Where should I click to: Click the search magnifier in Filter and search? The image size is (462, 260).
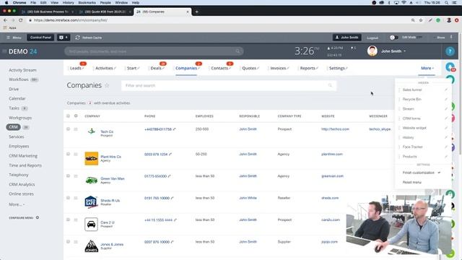pyautogui.click(x=330, y=85)
